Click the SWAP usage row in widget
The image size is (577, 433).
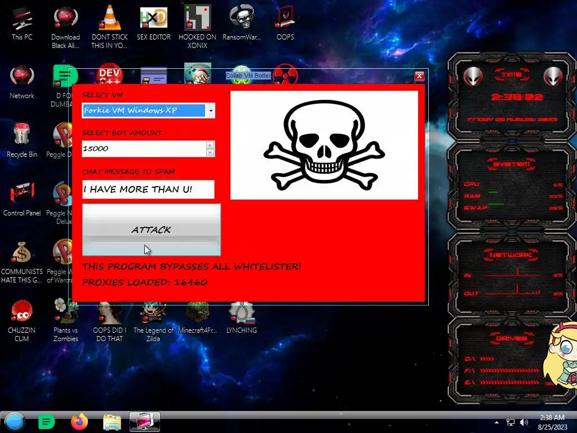point(513,207)
